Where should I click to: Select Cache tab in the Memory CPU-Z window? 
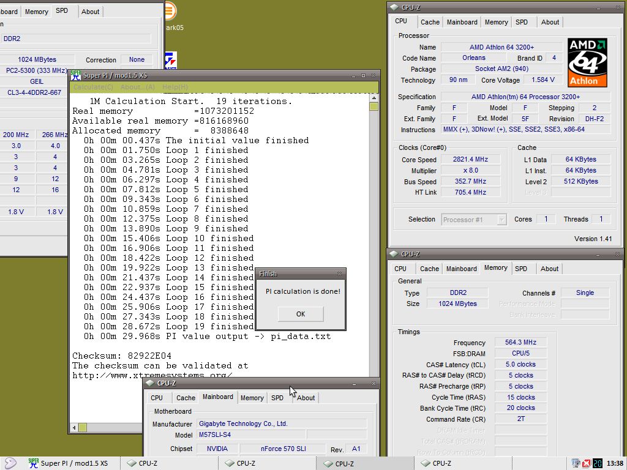429,269
